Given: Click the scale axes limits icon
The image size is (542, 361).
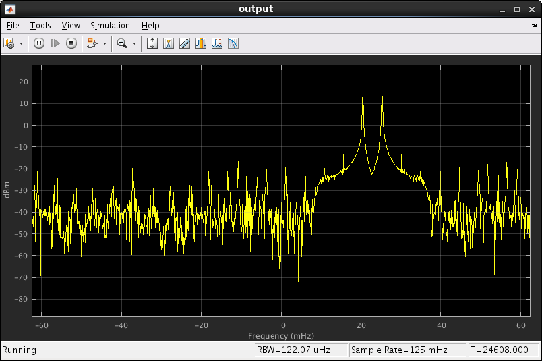Looking at the screenshot, I should pyautogui.click(x=152, y=43).
